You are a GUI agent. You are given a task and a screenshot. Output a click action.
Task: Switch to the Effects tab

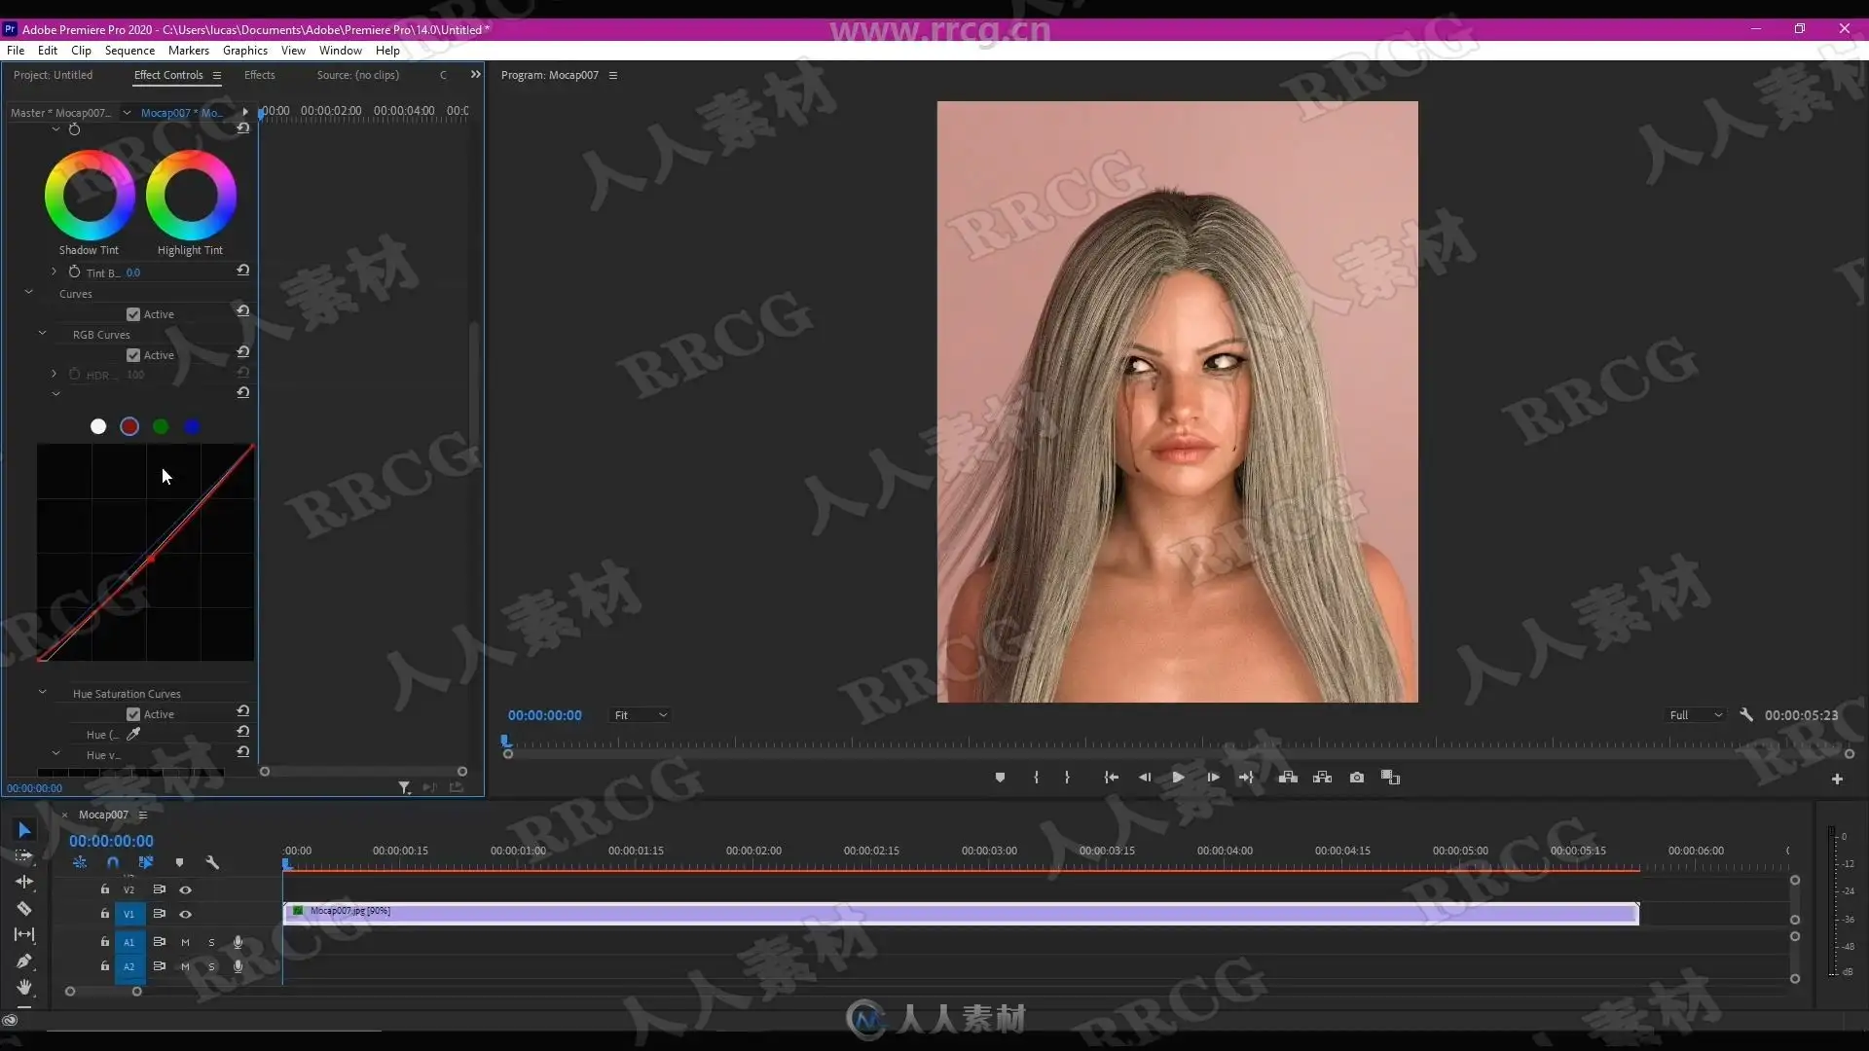[x=259, y=75]
